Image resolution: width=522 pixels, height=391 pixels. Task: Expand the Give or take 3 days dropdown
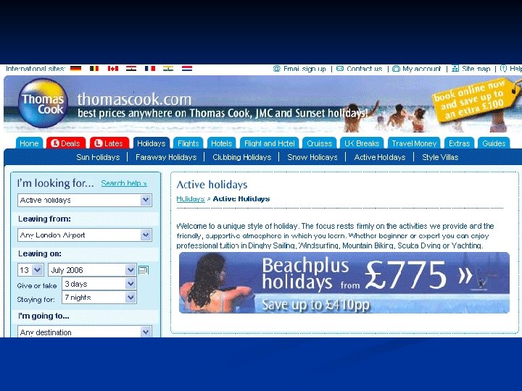coord(99,284)
